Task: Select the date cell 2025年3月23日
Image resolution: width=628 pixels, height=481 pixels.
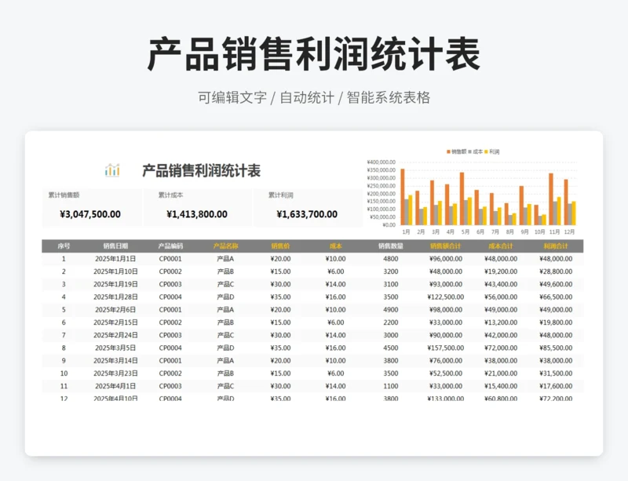Action: click(115, 374)
